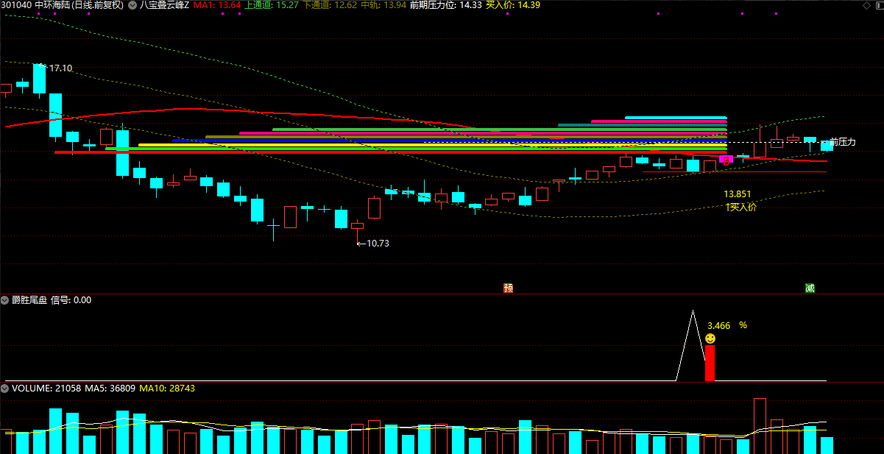Click the red signal bar in 爵胜尾盘 panel
Screen dimensions: 884x454
710,363
